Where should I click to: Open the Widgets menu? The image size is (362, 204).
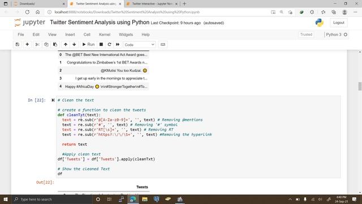click(126, 35)
